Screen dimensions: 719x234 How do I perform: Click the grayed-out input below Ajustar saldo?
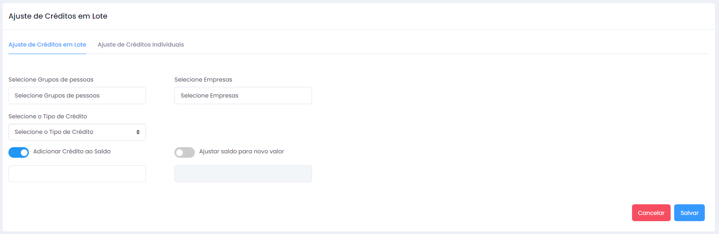[243, 174]
